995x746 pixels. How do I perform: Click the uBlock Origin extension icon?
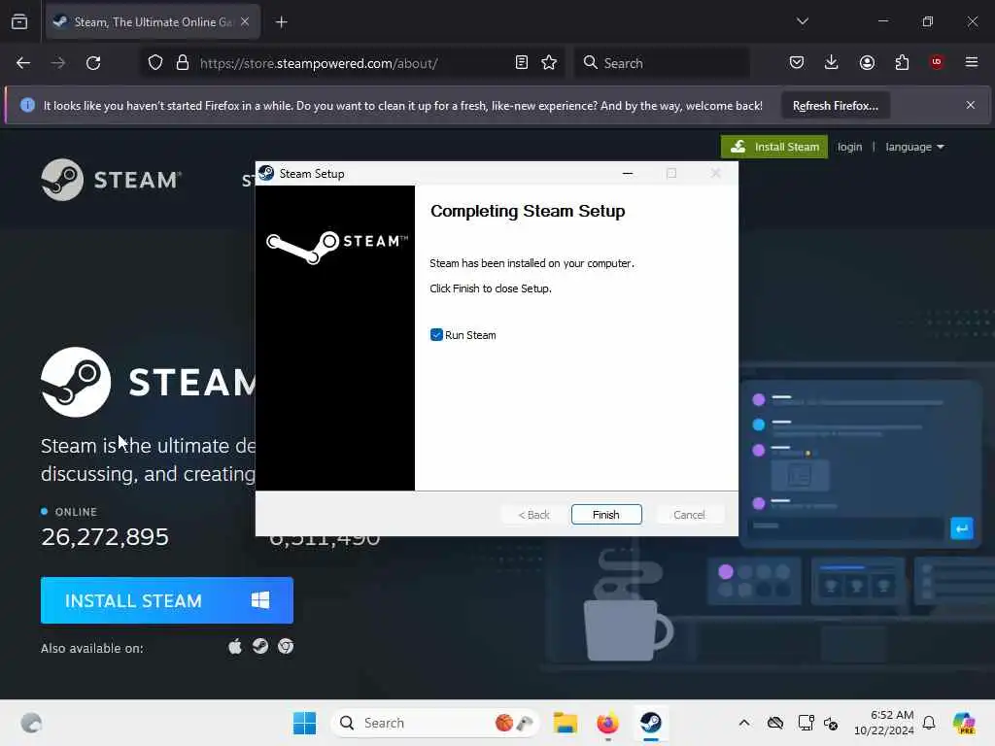click(x=937, y=62)
